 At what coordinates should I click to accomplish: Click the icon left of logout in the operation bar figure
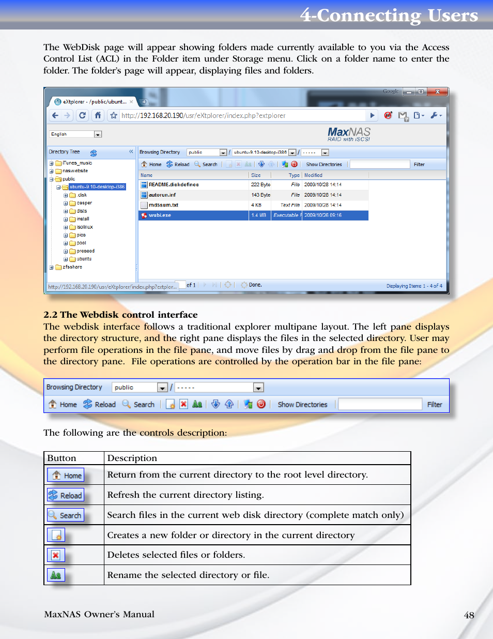click(248, 404)
